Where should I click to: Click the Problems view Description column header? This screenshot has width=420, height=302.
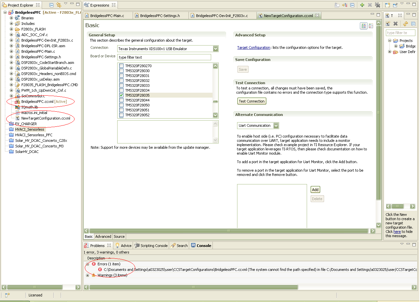[96, 258]
